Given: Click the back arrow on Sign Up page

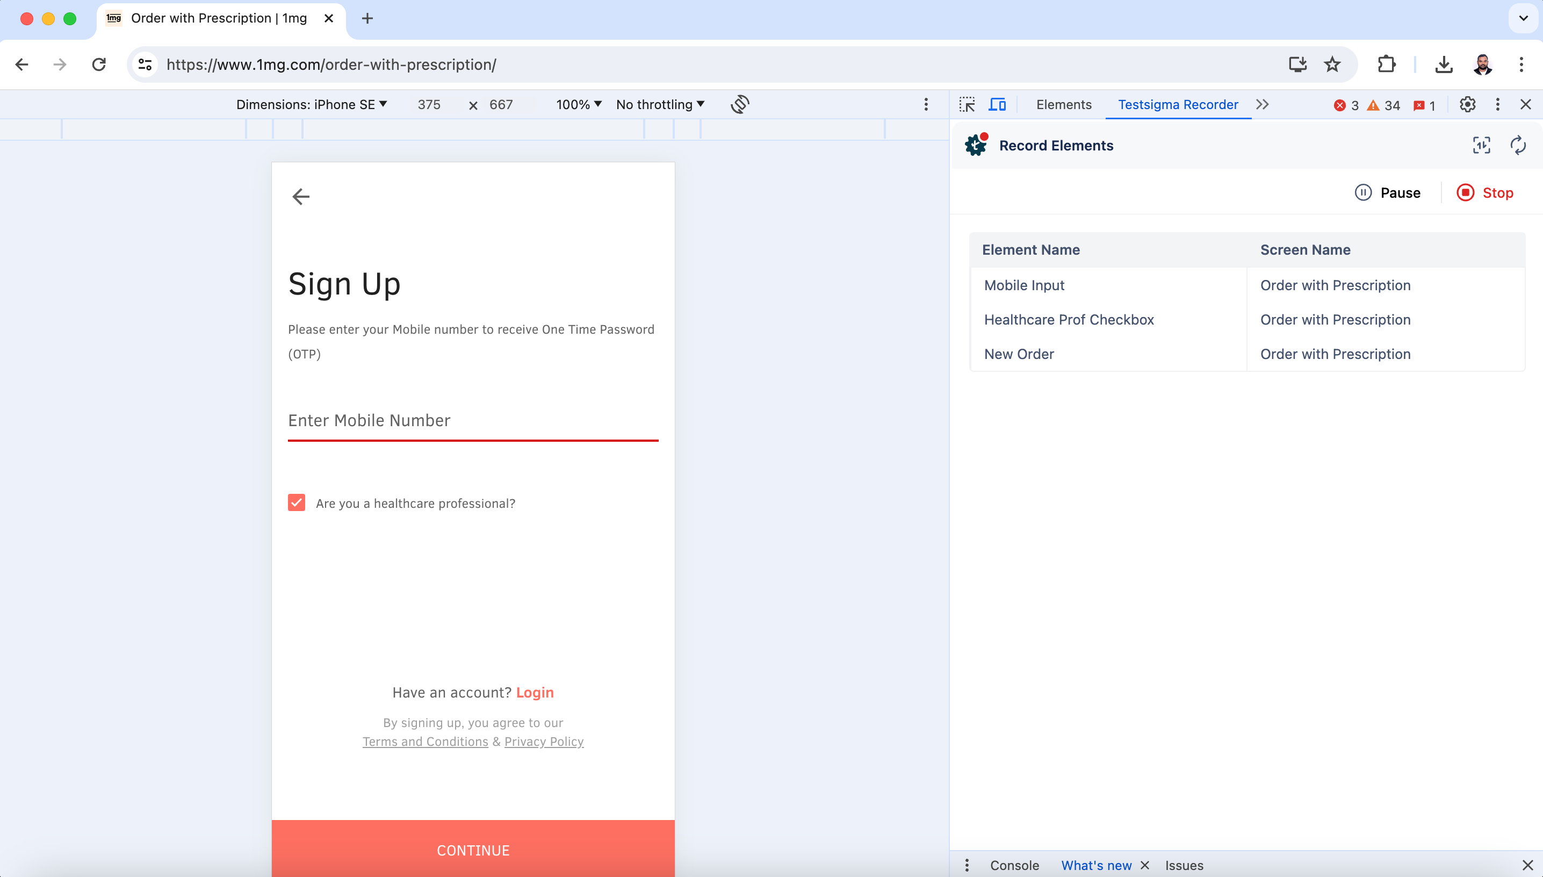Looking at the screenshot, I should coord(300,196).
